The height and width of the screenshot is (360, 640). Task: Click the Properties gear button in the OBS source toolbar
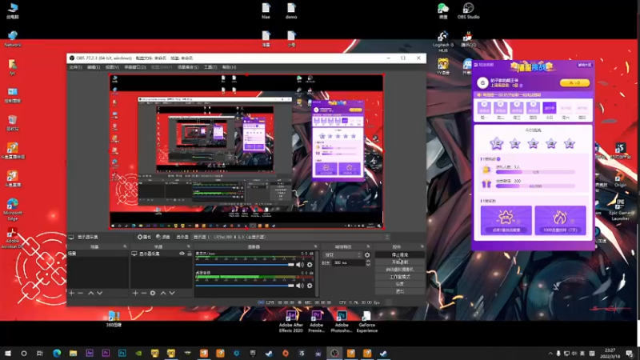144,237
